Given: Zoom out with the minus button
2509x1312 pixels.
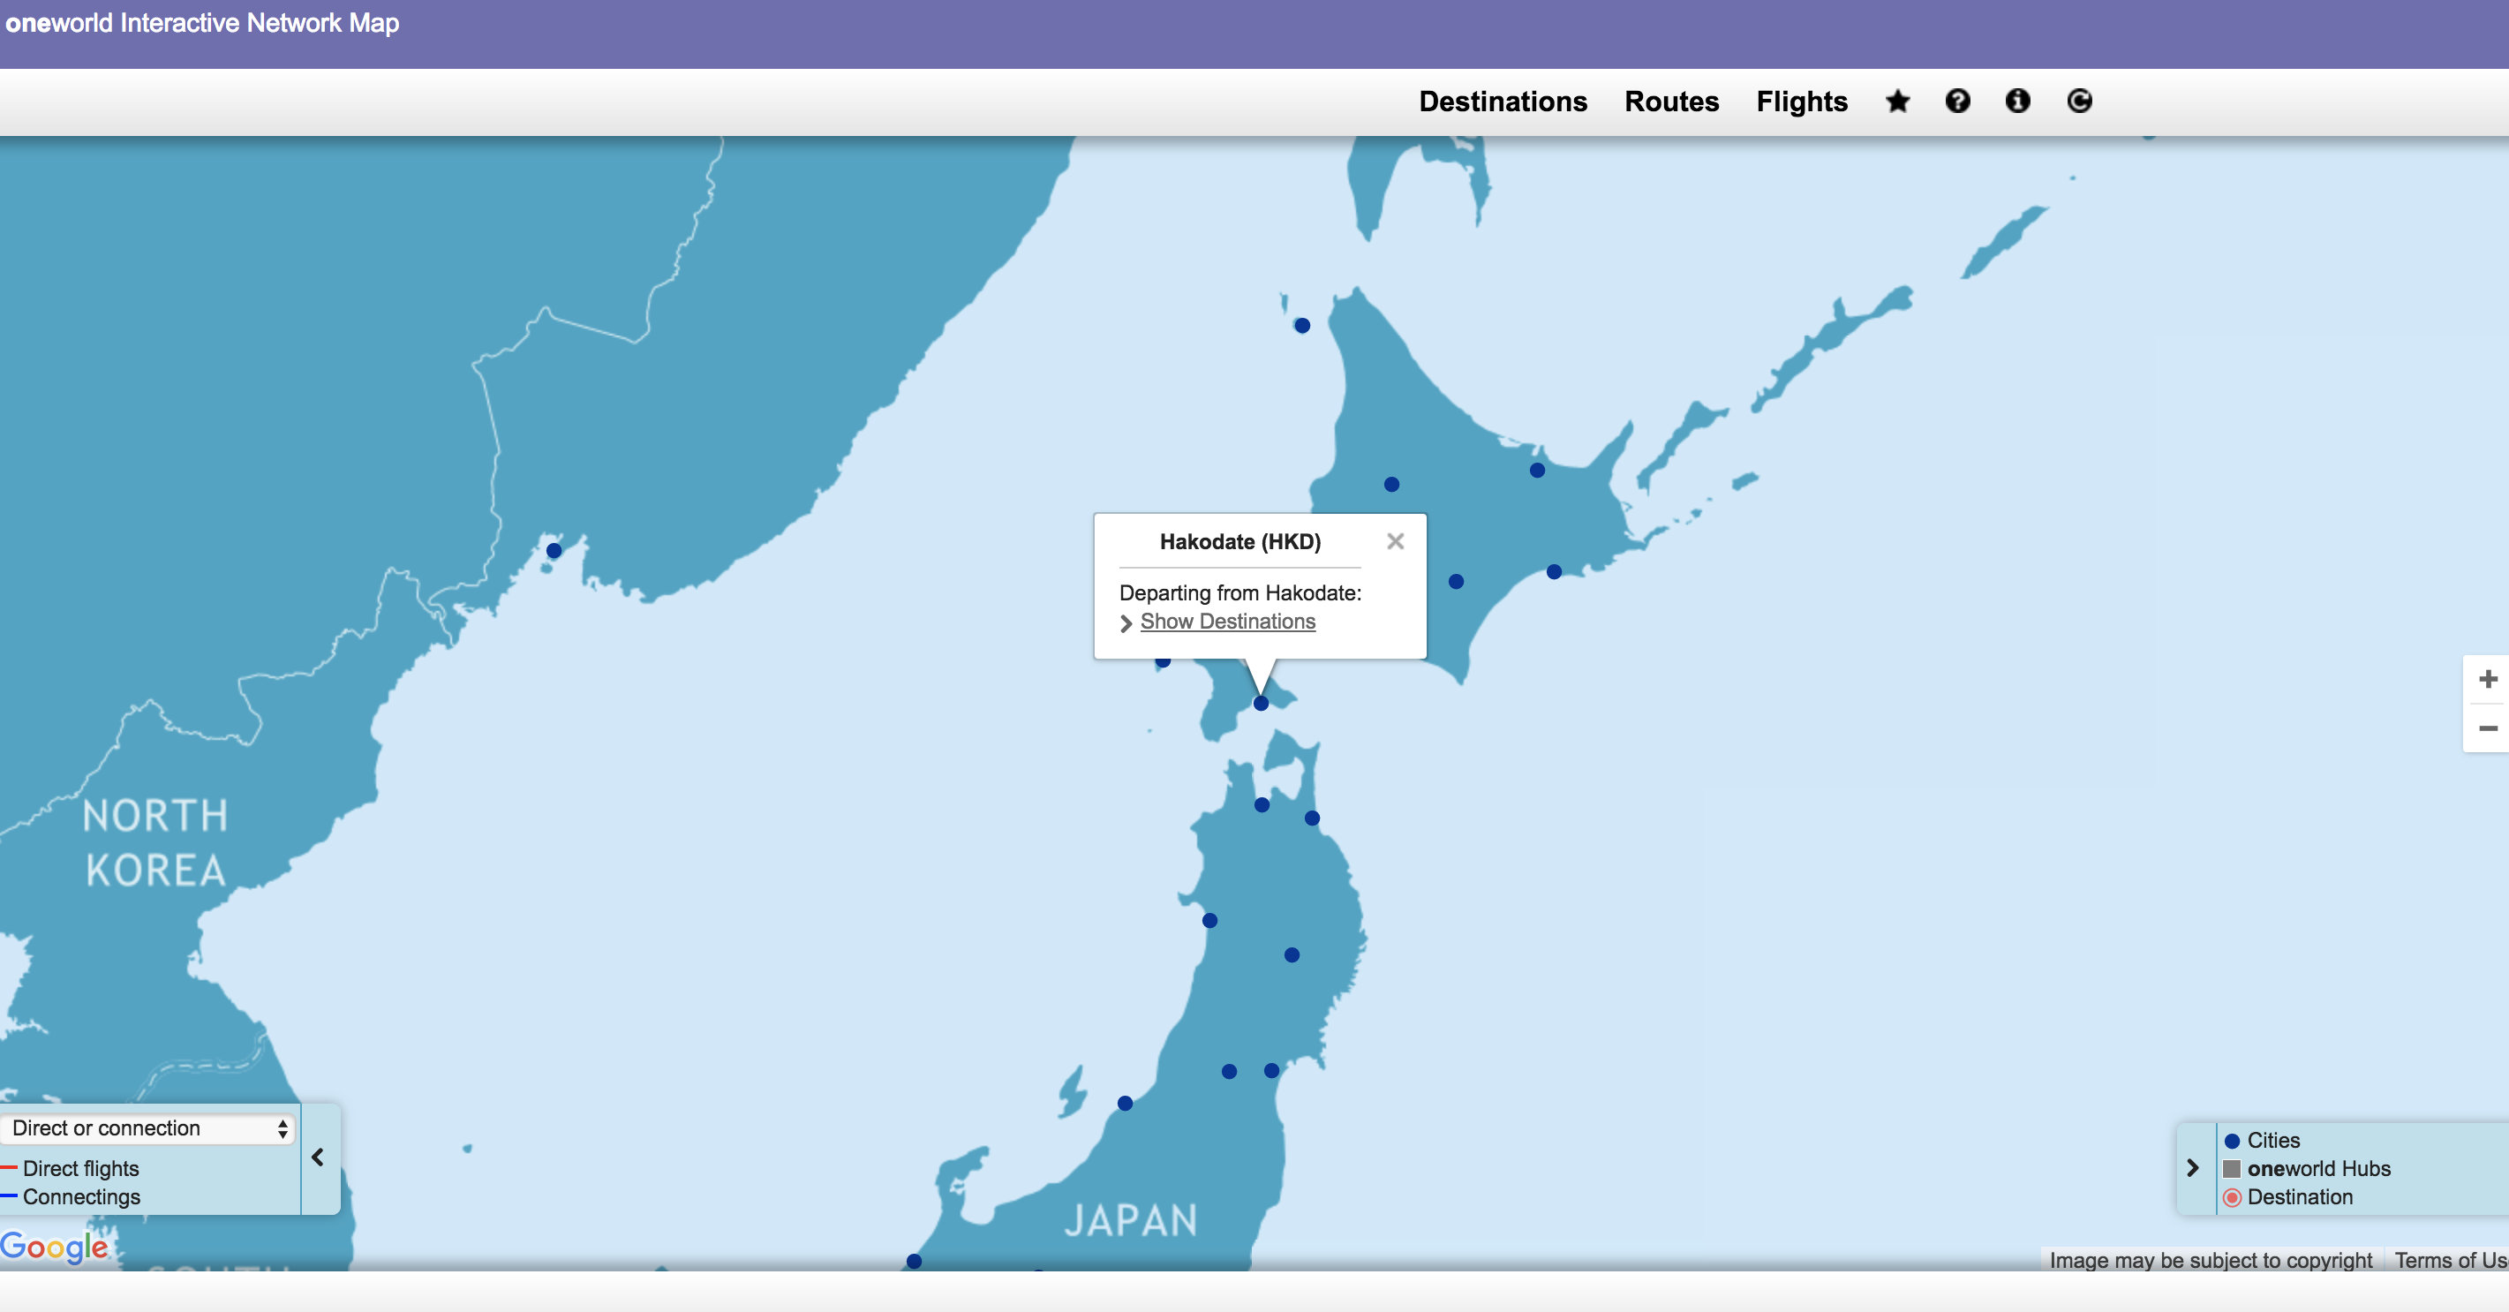Looking at the screenshot, I should coord(2488,728).
